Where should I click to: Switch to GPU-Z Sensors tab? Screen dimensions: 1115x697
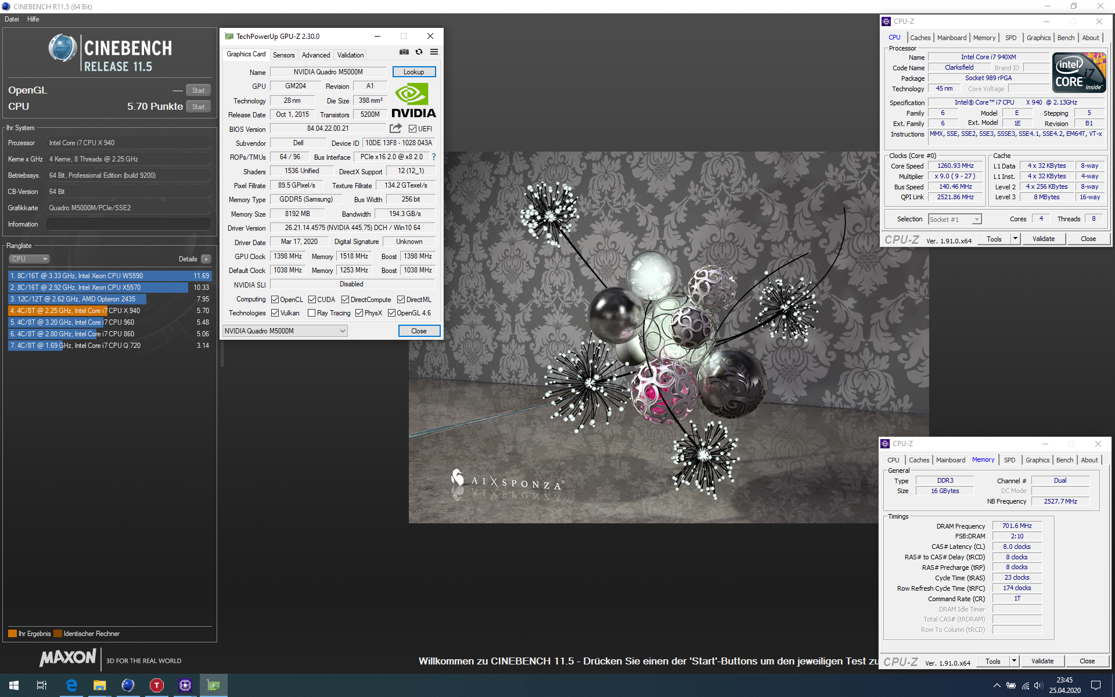click(284, 55)
